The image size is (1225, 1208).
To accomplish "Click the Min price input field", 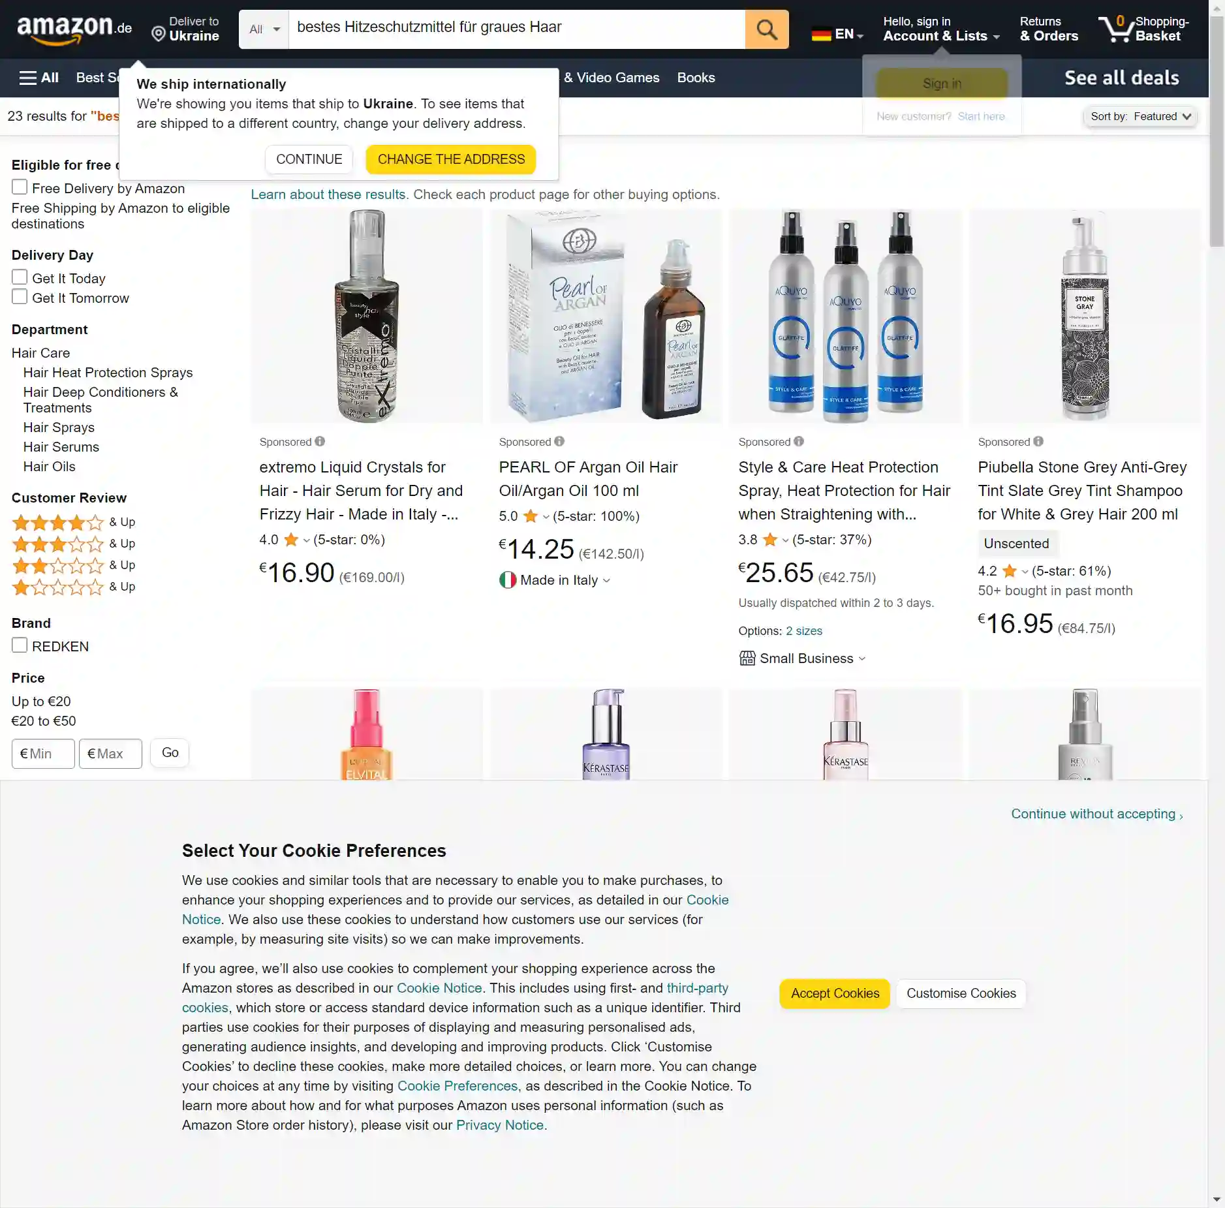I will point(43,754).
